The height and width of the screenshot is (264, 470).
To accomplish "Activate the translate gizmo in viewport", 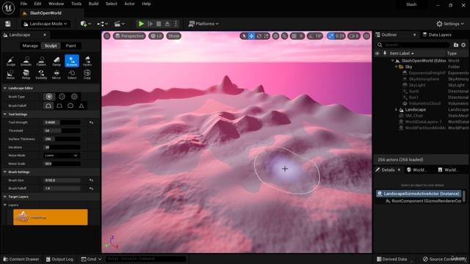I will click(x=251, y=36).
